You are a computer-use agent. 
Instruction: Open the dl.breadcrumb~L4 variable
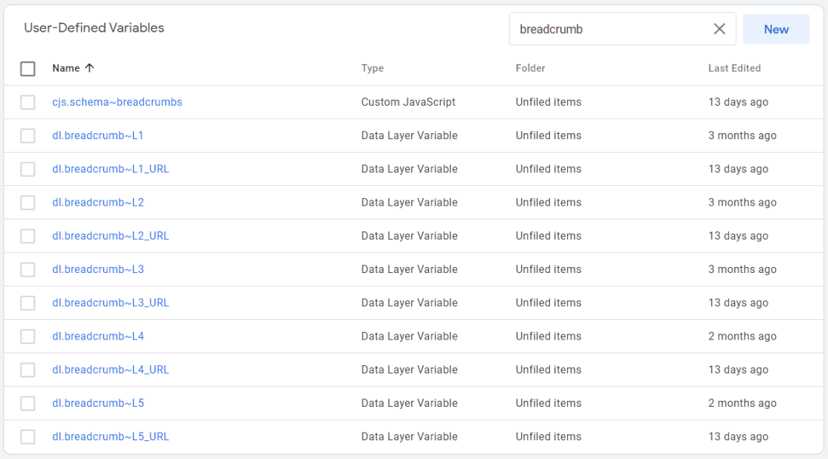(x=97, y=336)
